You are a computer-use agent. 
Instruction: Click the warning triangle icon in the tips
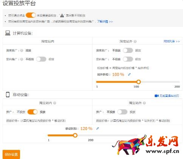coord(62,15)
